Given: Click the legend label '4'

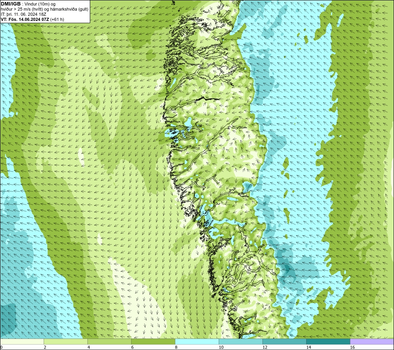Looking at the screenshot, I should (x=89, y=347).
